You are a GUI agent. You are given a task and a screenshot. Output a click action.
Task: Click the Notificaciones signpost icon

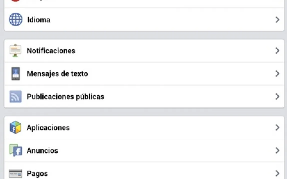[16, 50]
